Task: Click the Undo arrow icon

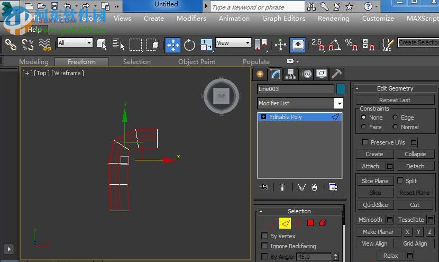Action: tap(67, 6)
